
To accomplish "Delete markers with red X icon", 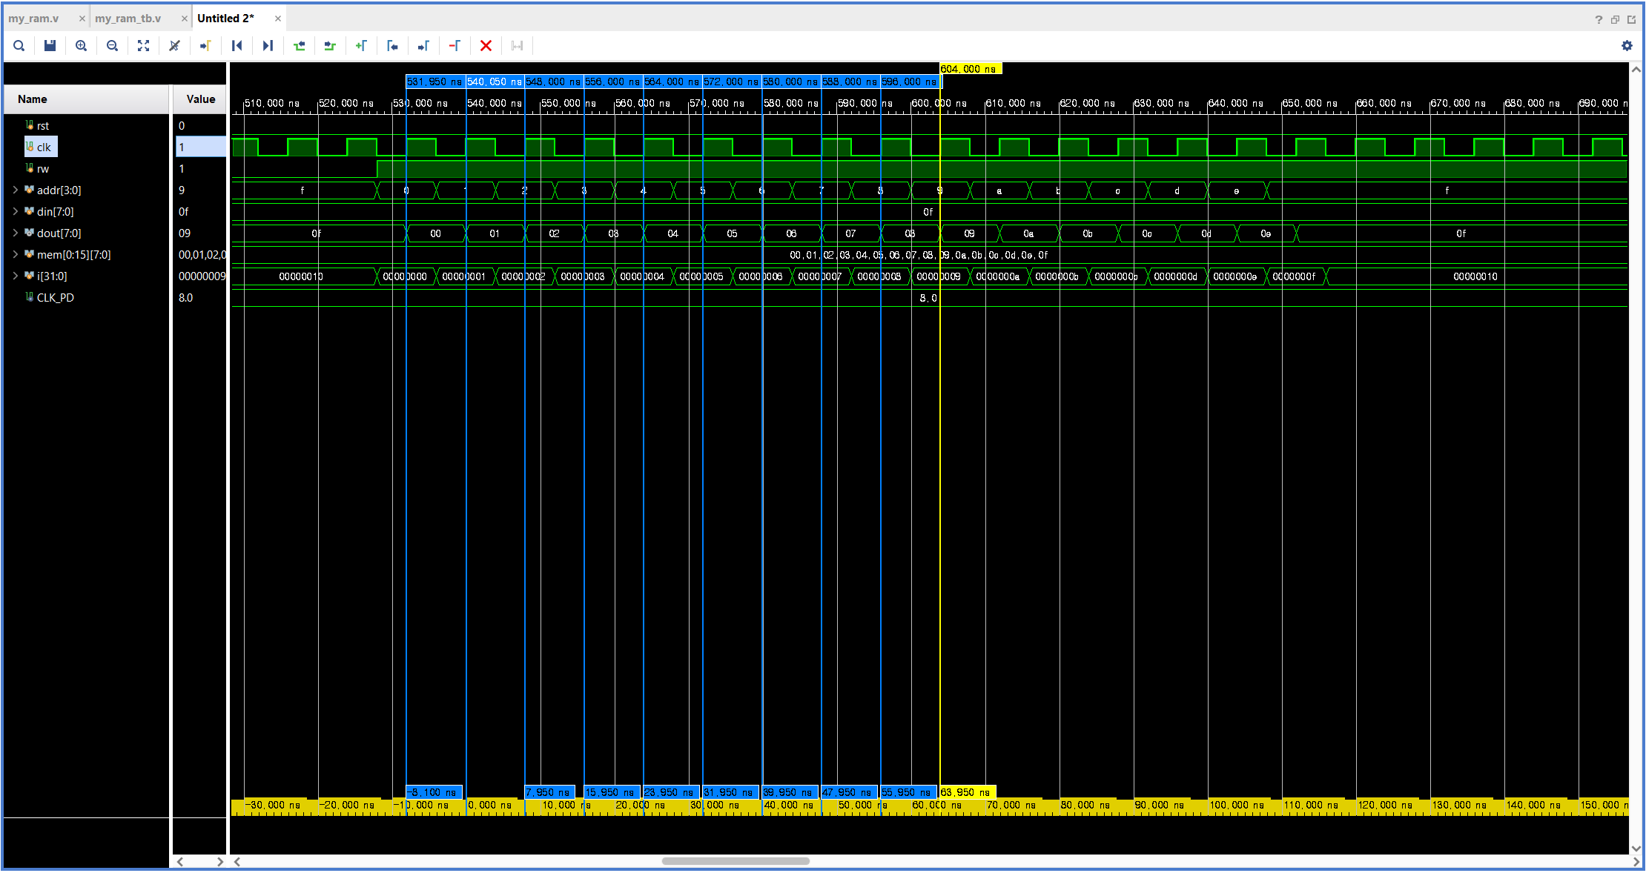I will (x=486, y=46).
